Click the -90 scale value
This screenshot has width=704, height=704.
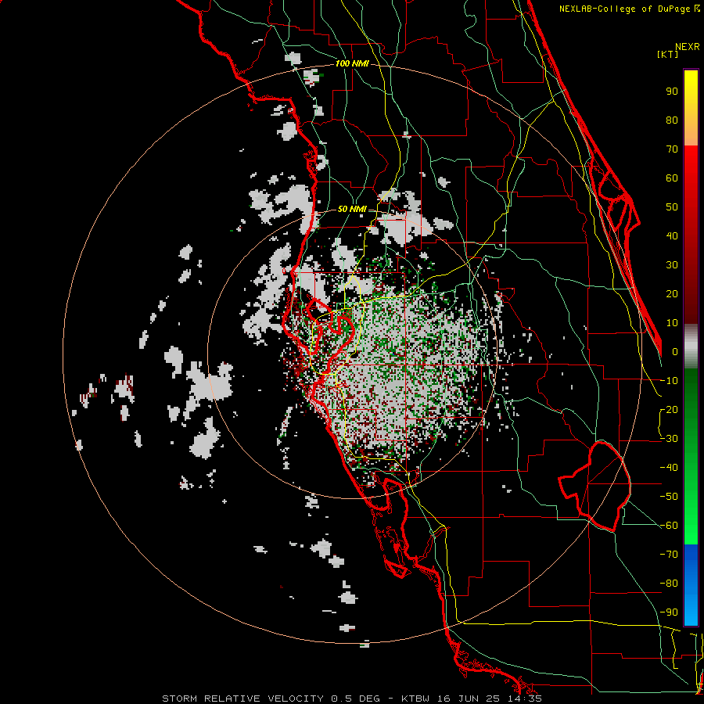click(x=669, y=612)
